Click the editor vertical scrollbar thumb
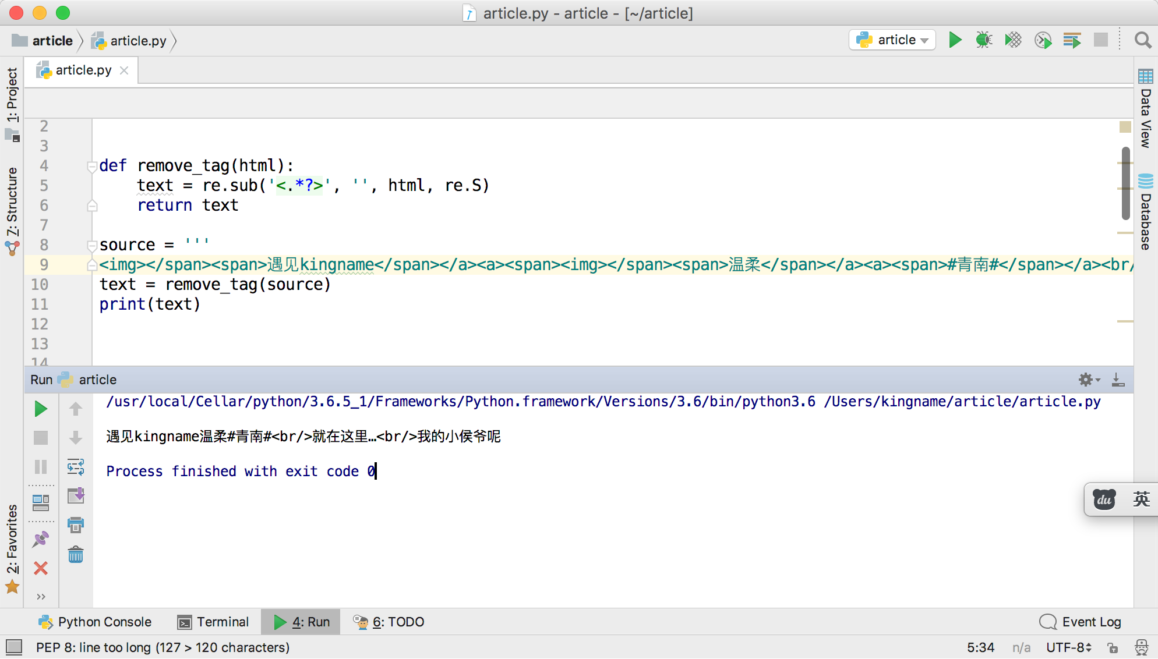Image resolution: width=1158 pixels, height=659 pixels. [1125, 183]
